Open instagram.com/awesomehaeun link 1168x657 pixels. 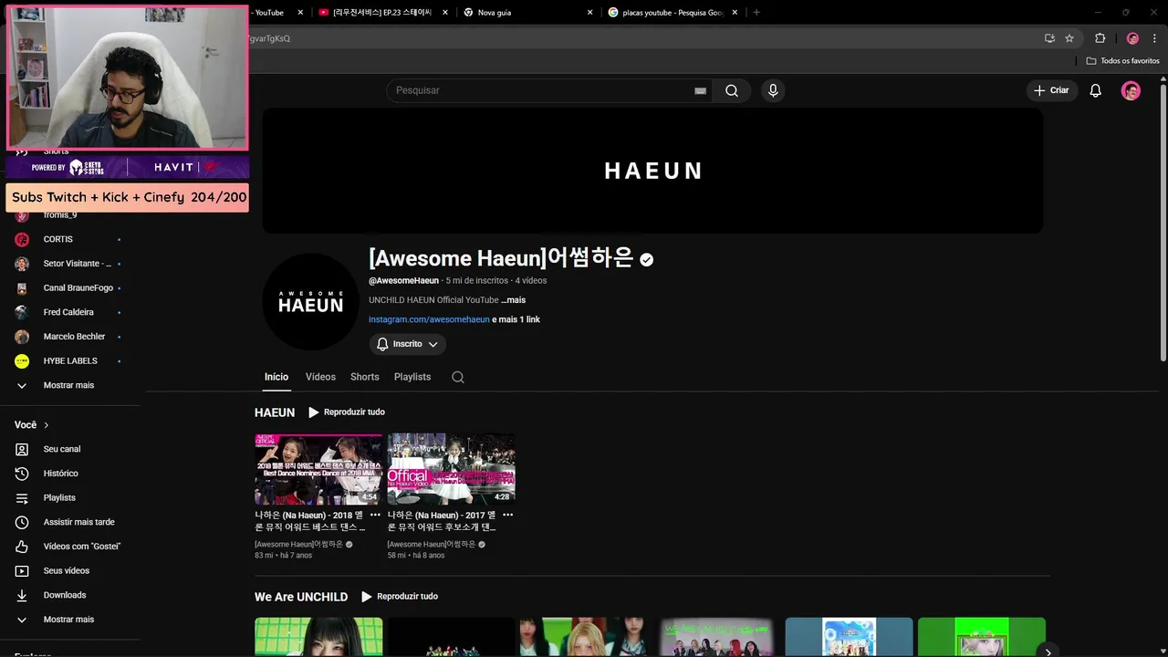429,319
